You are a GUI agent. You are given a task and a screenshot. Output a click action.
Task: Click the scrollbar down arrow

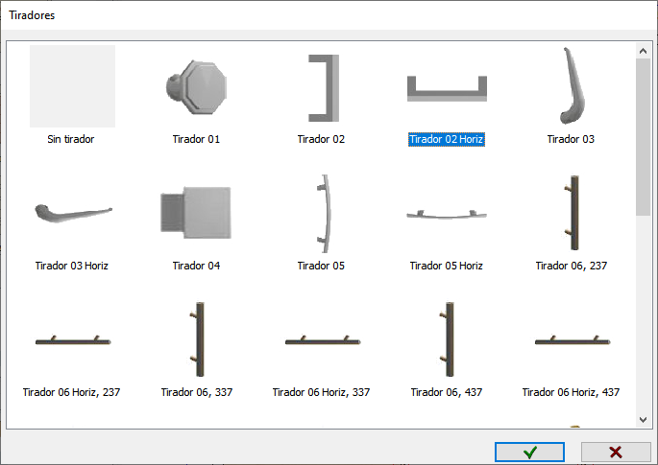pyautogui.click(x=643, y=419)
